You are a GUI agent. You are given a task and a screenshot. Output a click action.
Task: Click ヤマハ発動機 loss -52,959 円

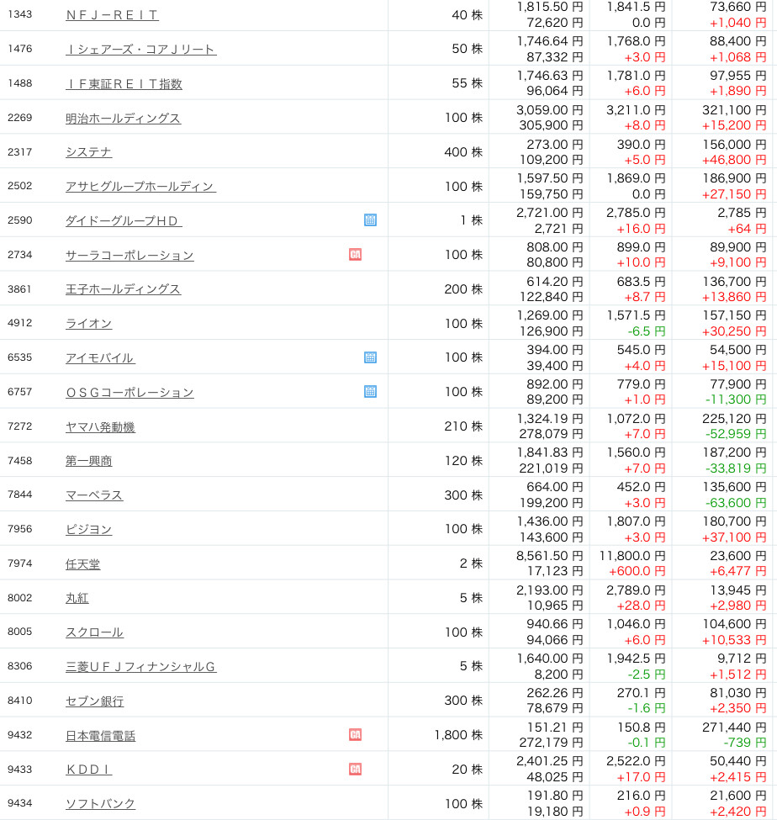(736, 433)
